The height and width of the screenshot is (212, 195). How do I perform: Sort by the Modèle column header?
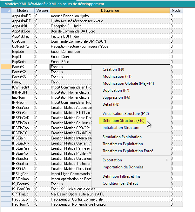(x=23, y=11)
